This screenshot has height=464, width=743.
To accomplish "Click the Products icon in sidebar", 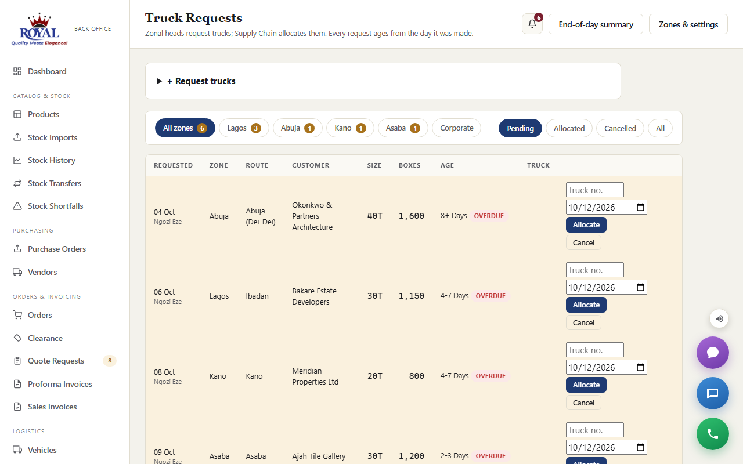I will coord(17,114).
